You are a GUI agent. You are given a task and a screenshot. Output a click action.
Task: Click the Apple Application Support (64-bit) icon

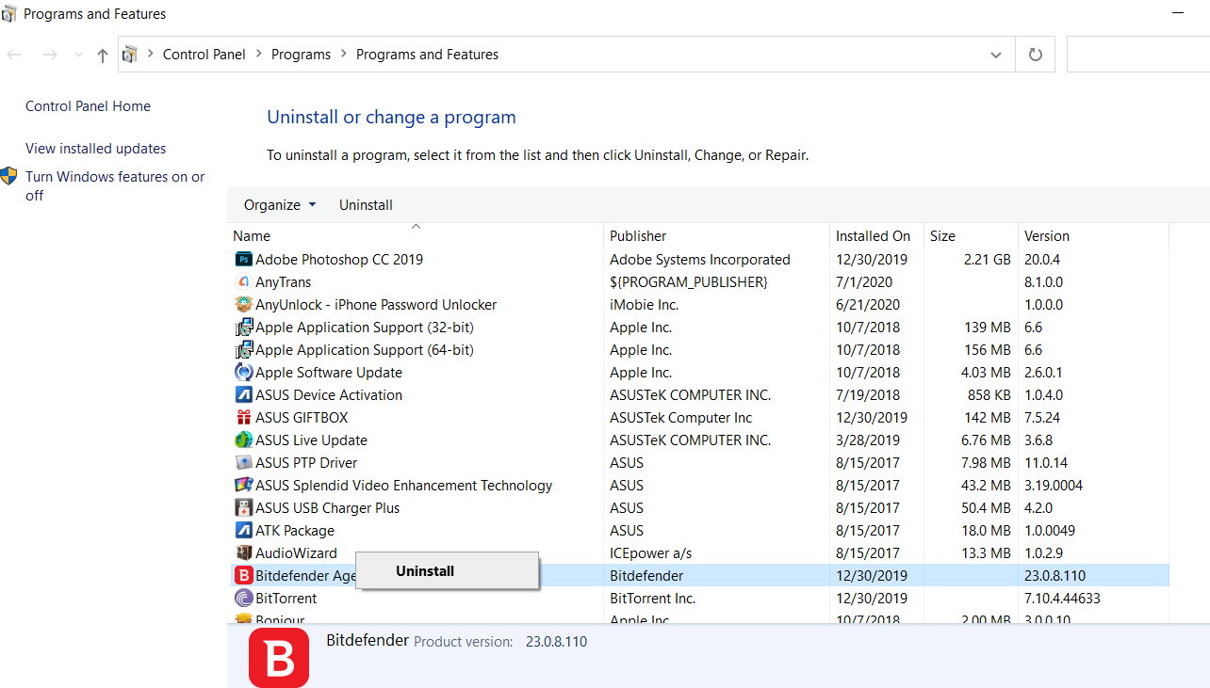243,350
